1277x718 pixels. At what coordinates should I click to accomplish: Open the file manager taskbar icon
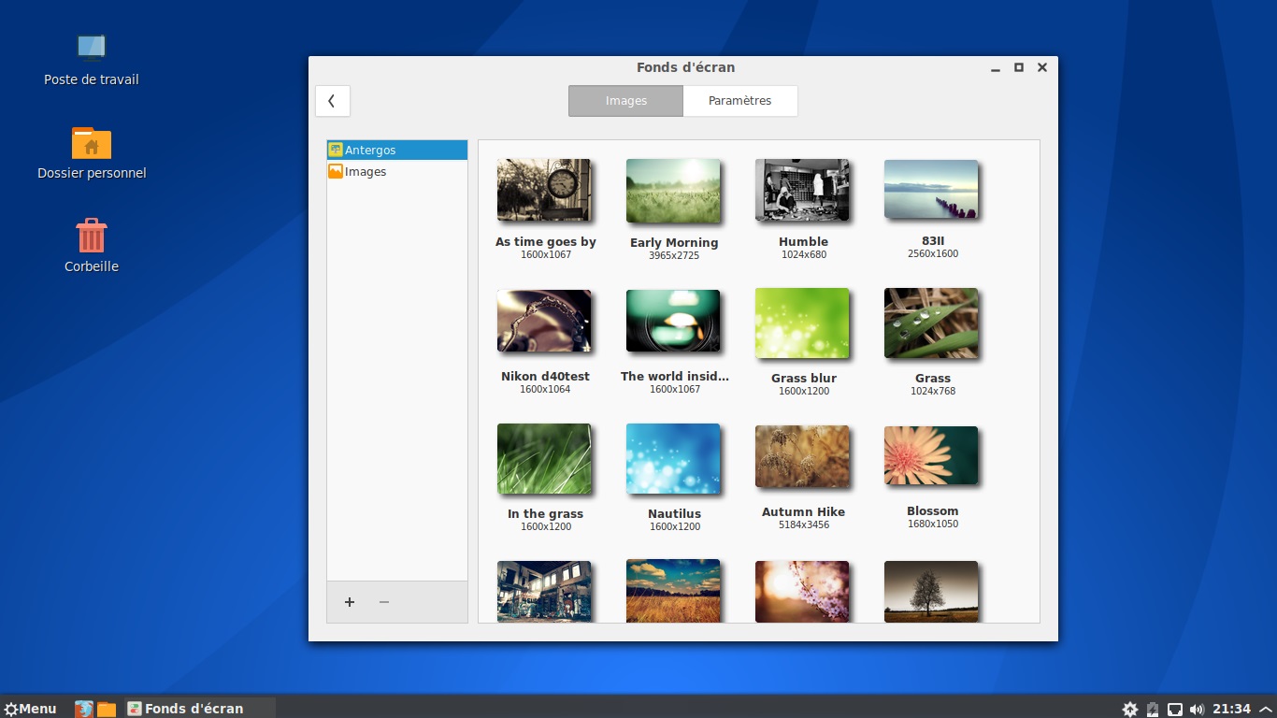click(x=107, y=709)
